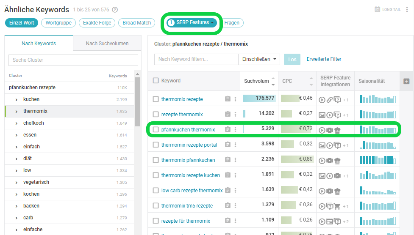Viewport: 414px width, 235px height.
Task: Click clipboard icon for low carb rezepte thermomix
Action: pos(228,190)
